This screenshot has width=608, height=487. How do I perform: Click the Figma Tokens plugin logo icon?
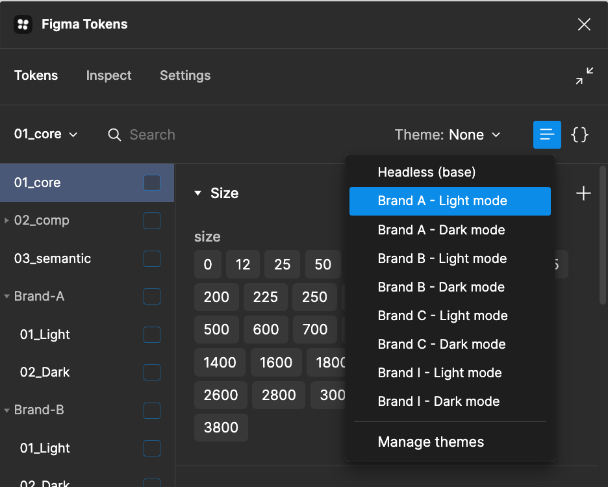coord(23,25)
